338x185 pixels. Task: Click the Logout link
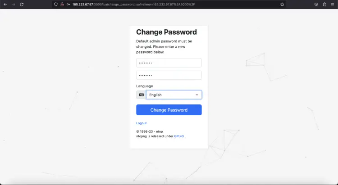click(x=142, y=123)
